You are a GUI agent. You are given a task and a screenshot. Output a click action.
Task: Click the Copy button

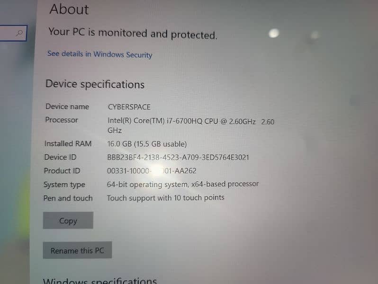tap(68, 220)
